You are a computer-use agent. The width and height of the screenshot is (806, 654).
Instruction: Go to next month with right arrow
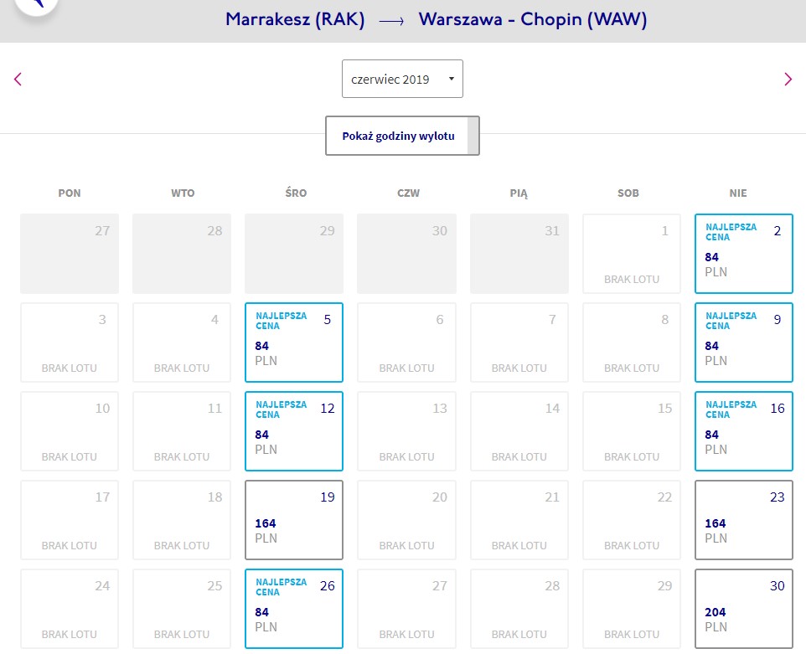(788, 79)
